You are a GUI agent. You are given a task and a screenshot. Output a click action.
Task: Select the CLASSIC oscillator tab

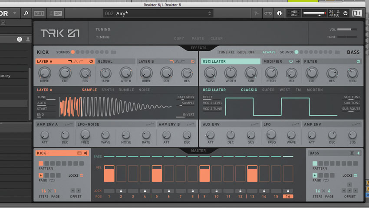(x=249, y=90)
